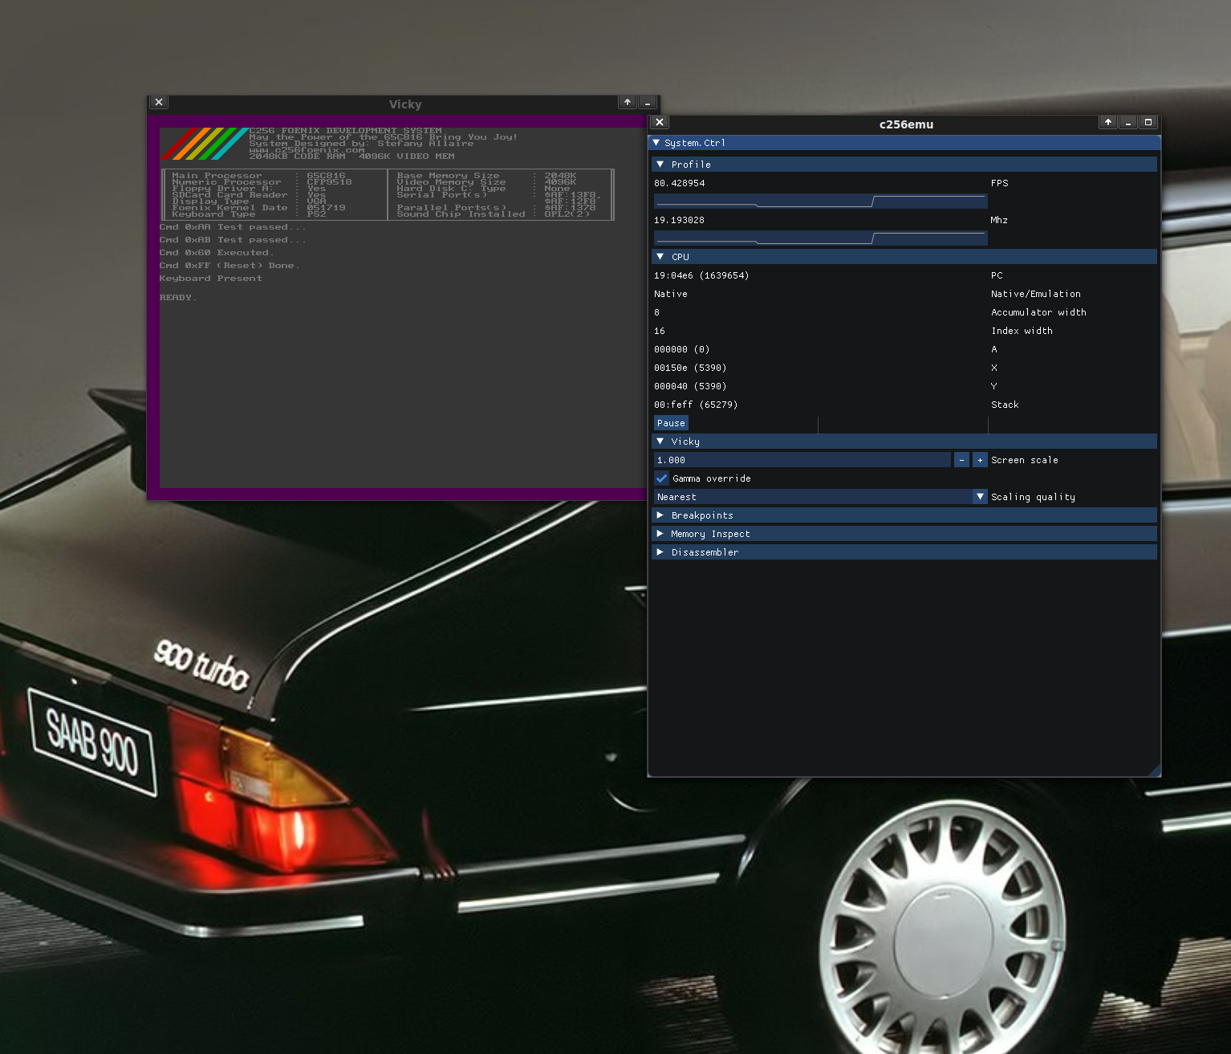Collapse the Vicky section in c256emu
Viewport: 1231px width, 1054px height.
click(x=904, y=442)
